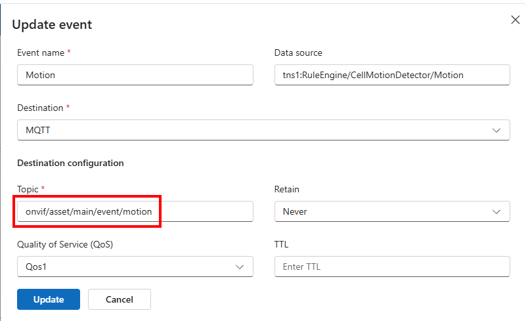Open the Destination dropdown showing MQTT

(263, 130)
